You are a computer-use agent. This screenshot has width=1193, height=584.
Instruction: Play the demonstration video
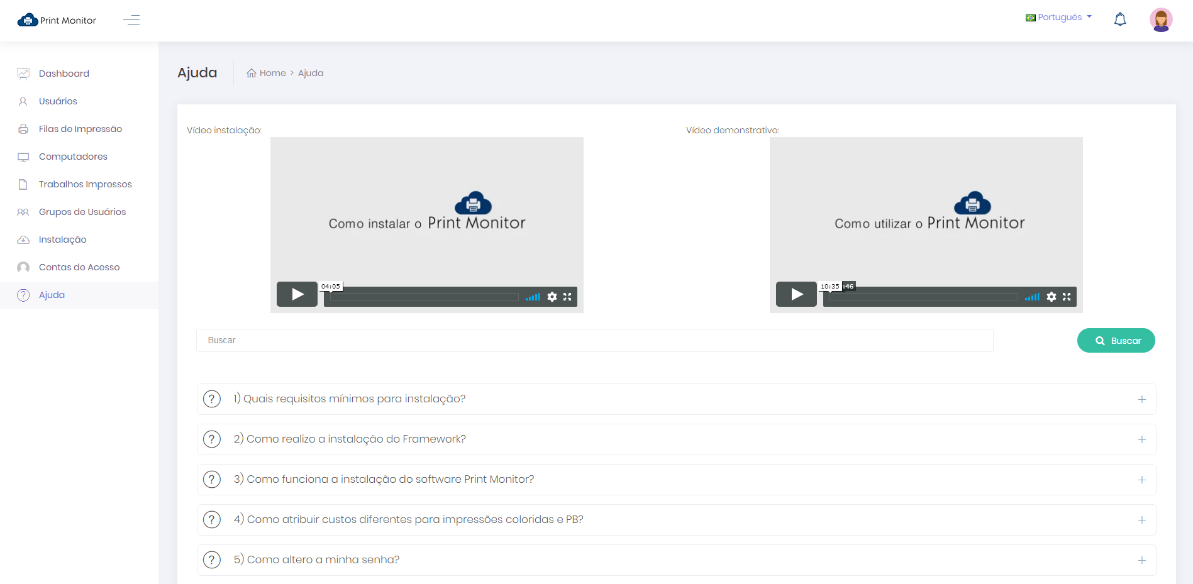tap(796, 294)
